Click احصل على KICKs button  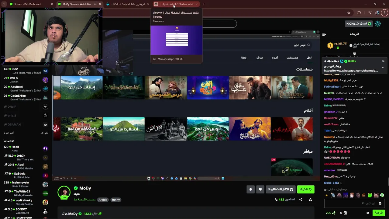point(359,24)
